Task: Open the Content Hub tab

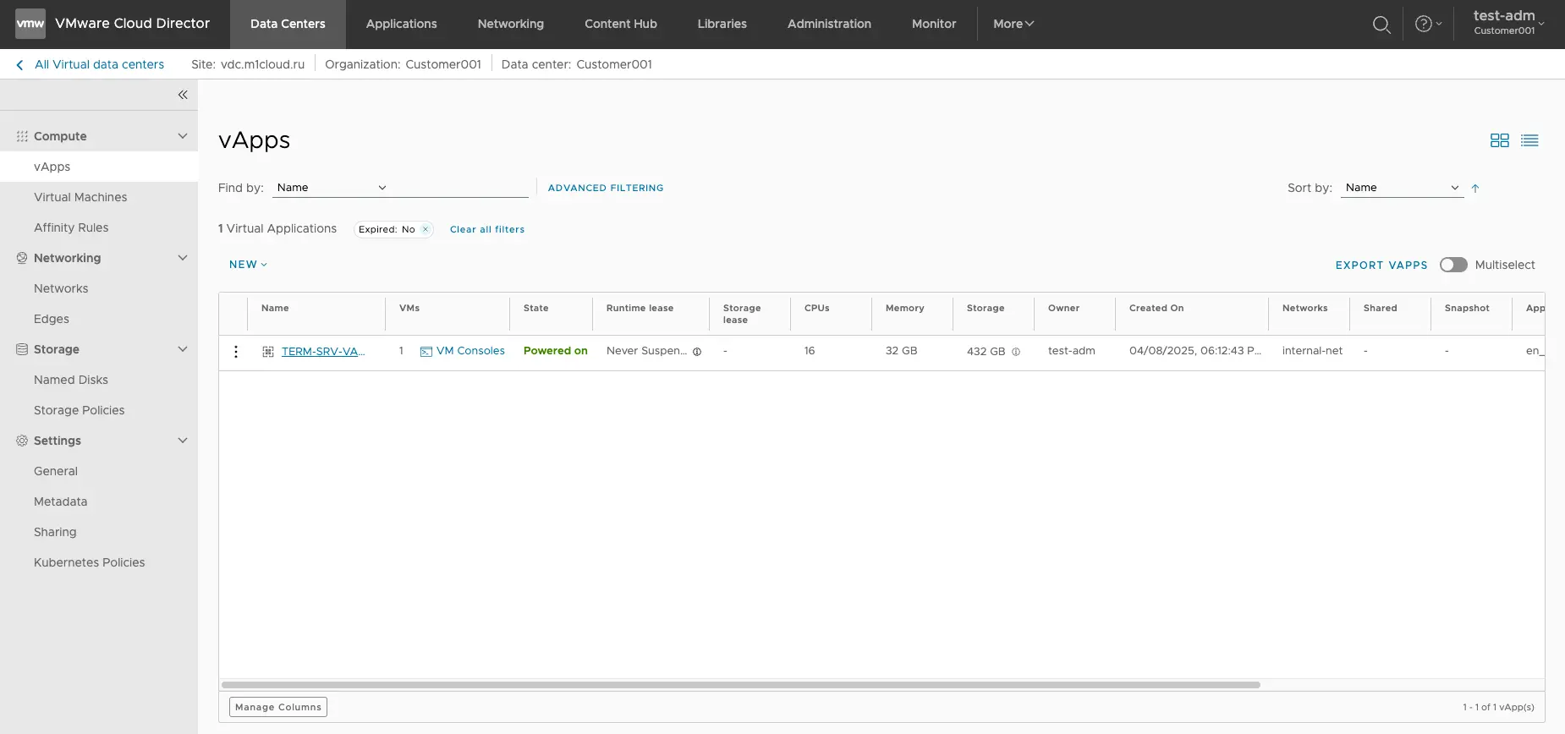Action: [x=621, y=24]
